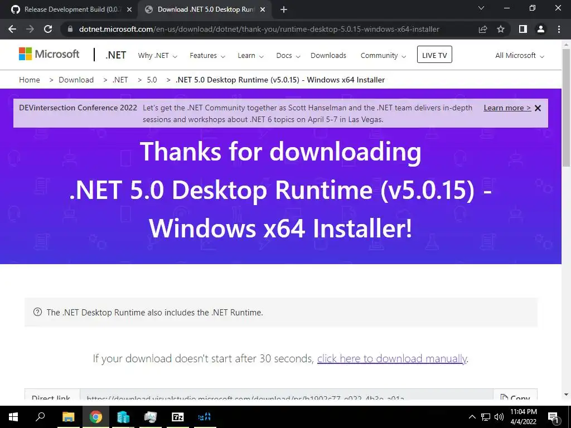The height and width of the screenshot is (428, 571).
Task: Click the address bar URL
Action: [259, 29]
